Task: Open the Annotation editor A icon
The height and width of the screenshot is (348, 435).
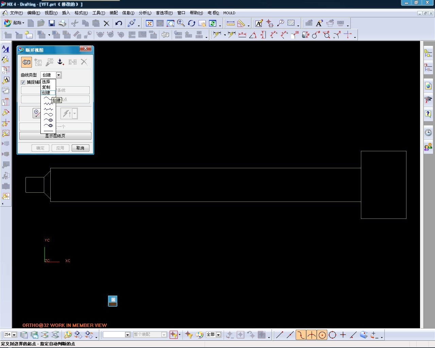Action: pos(259,23)
